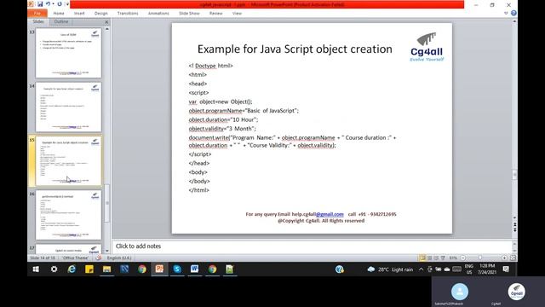Start Slide Show from status bar icon
Screen dimensions: 545x307
click(x=443, y=258)
